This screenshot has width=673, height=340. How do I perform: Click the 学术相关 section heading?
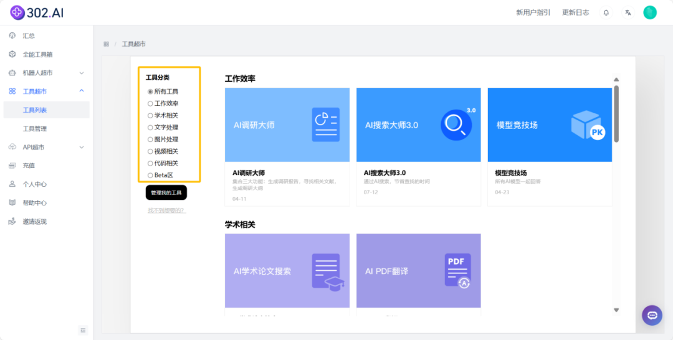(x=240, y=225)
